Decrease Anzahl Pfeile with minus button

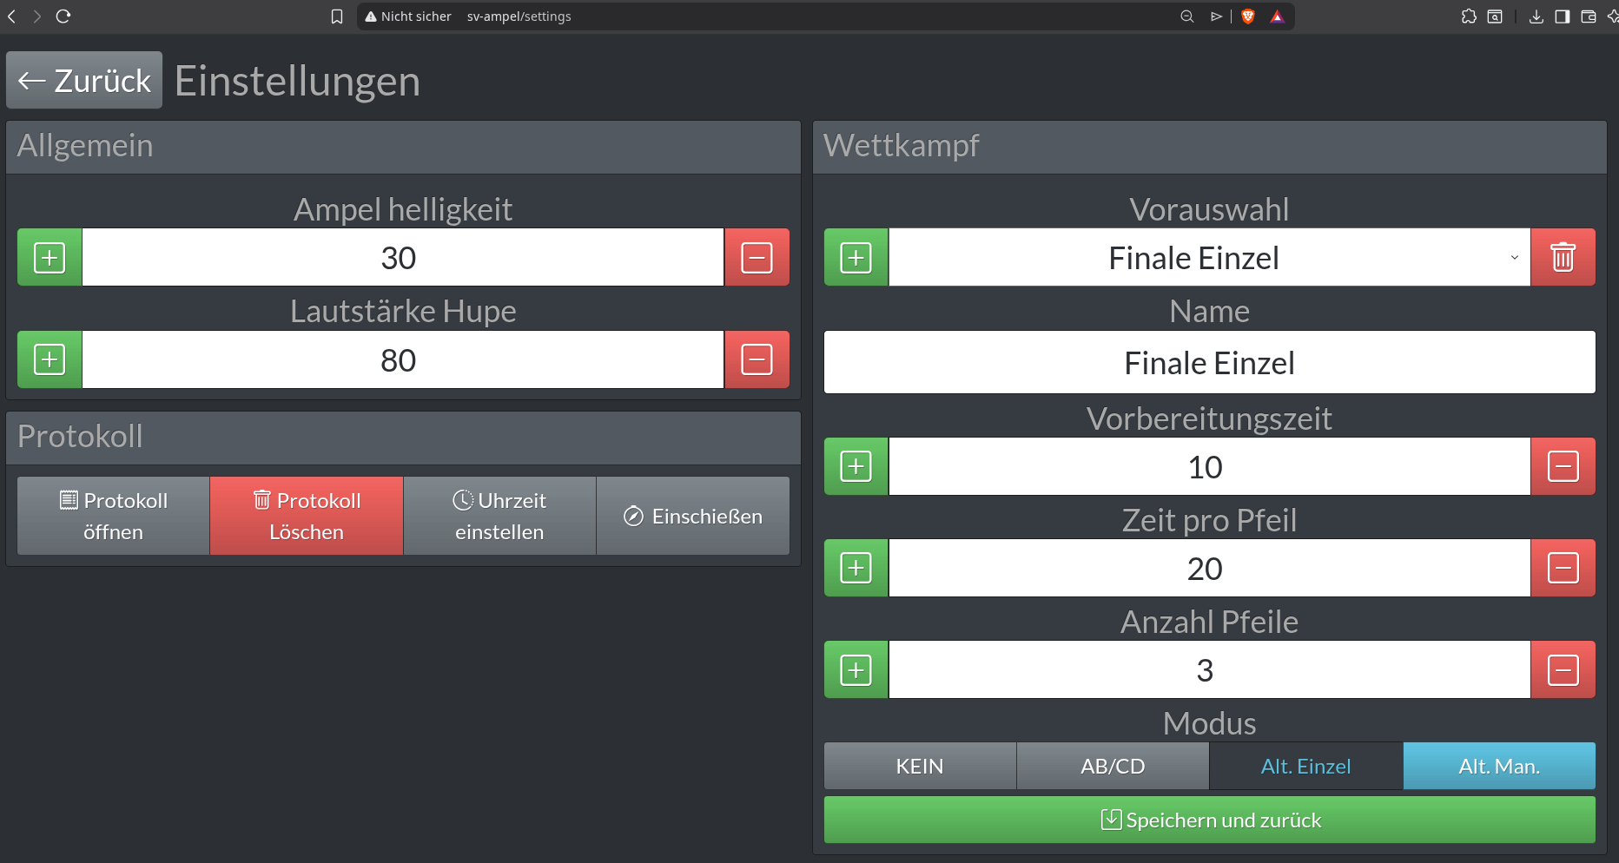click(x=1563, y=669)
